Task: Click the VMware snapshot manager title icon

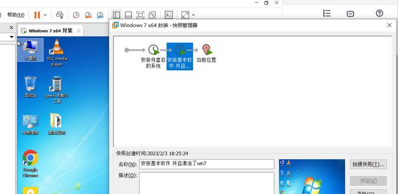Action: 115,25
